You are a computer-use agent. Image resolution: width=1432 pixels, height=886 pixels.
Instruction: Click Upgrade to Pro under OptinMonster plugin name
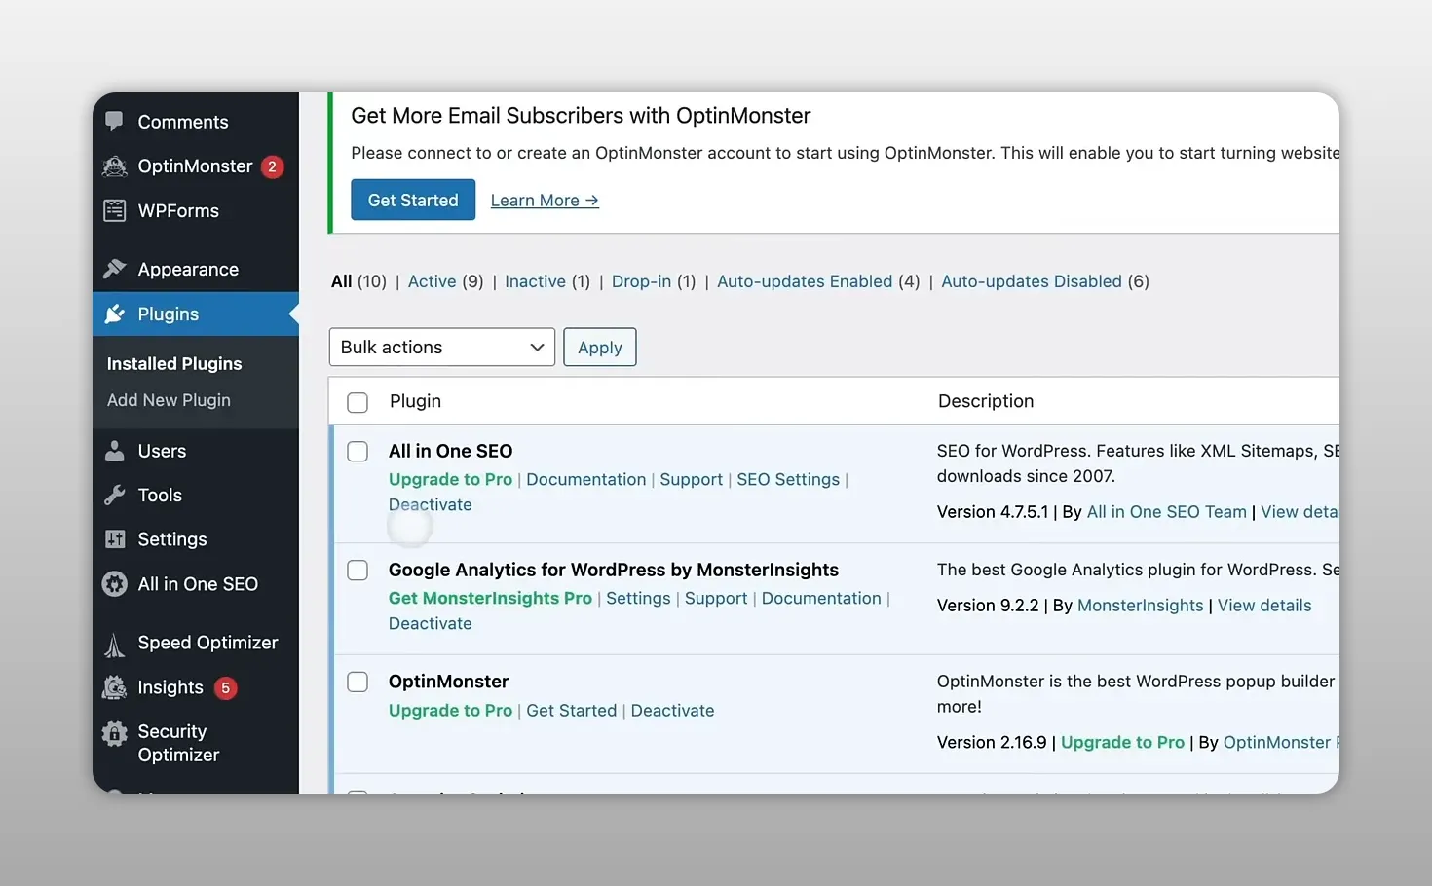(450, 711)
